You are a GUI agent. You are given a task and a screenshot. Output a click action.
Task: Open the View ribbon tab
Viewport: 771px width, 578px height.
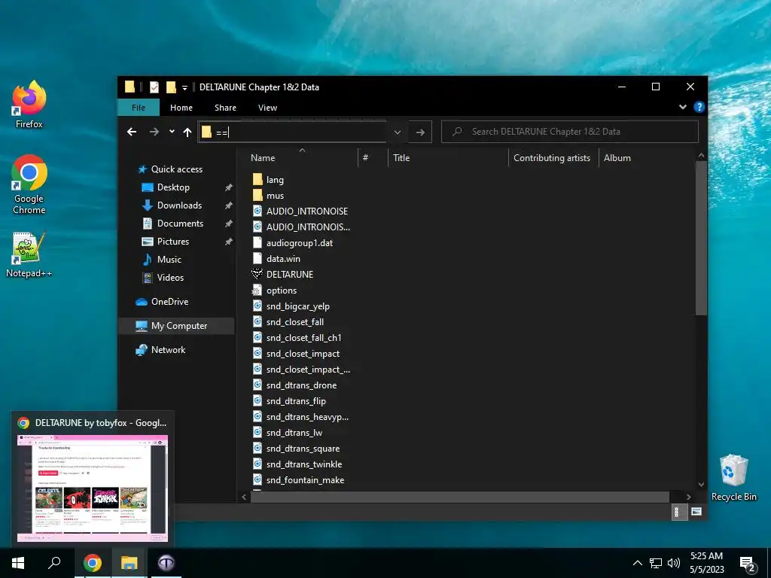(267, 108)
